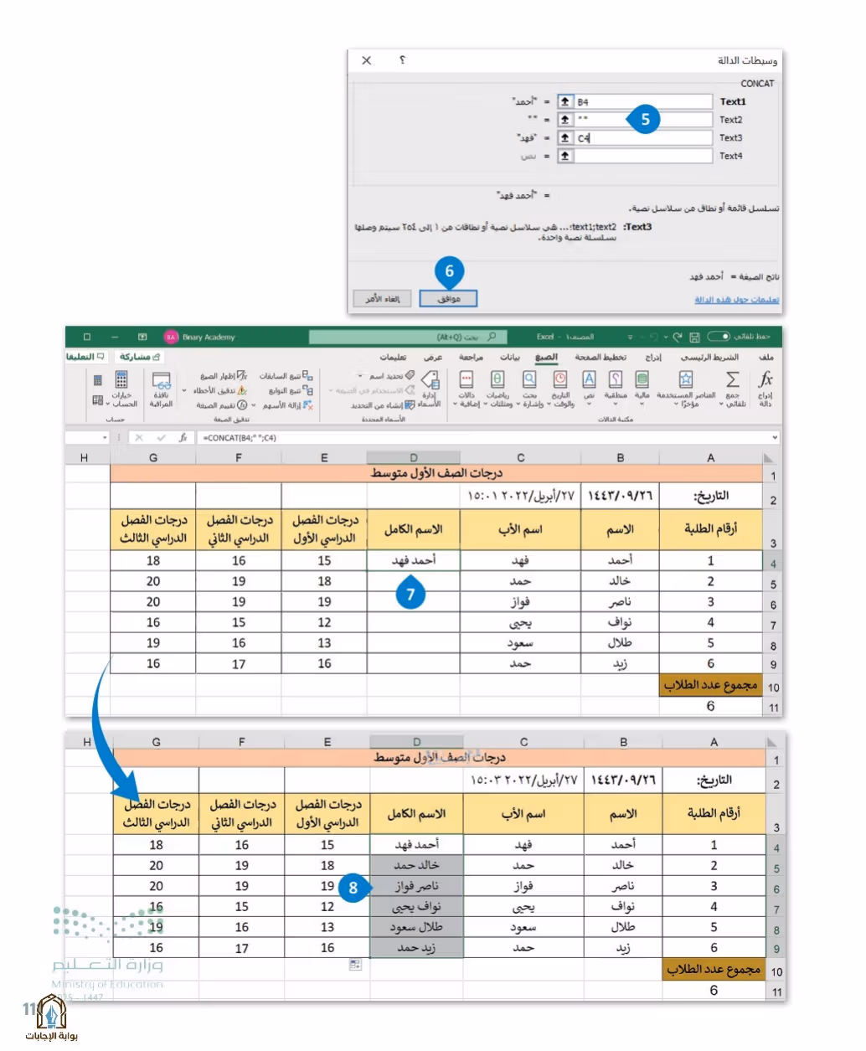Click إظهار الصيغ show formulas
This screenshot has width=866, height=1051.
click(x=224, y=376)
